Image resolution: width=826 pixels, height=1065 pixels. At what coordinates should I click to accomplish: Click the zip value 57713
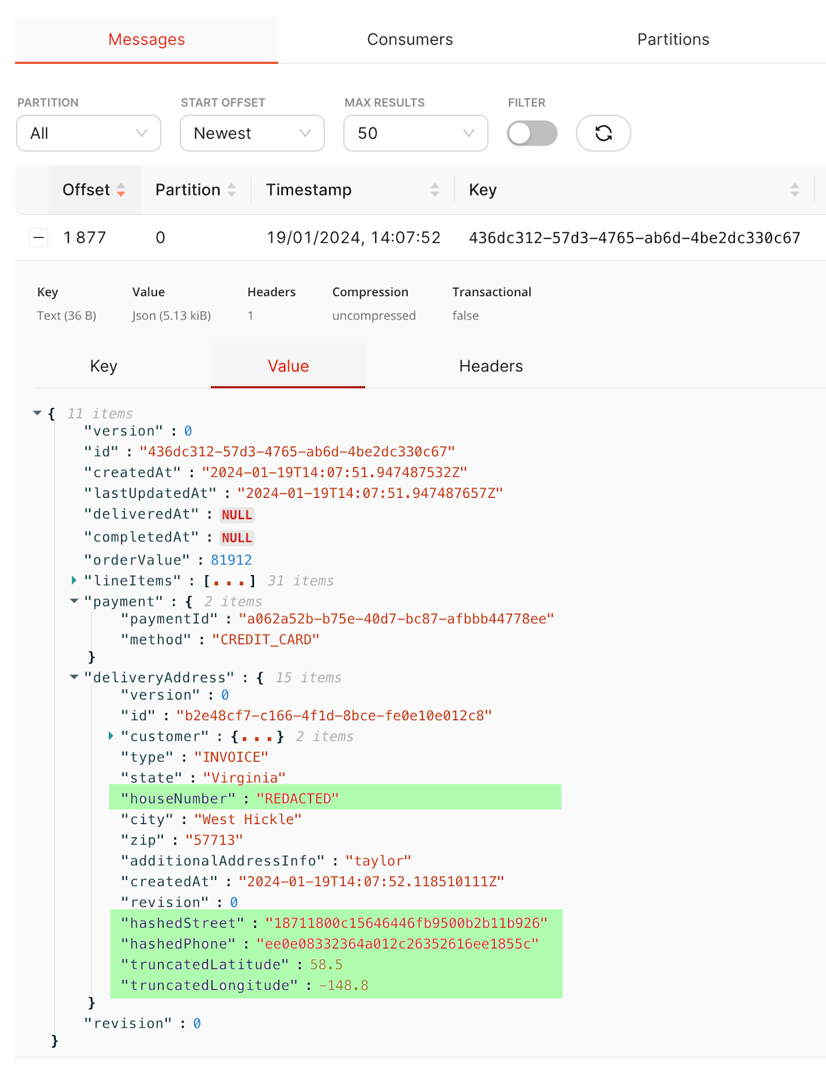click(x=214, y=840)
